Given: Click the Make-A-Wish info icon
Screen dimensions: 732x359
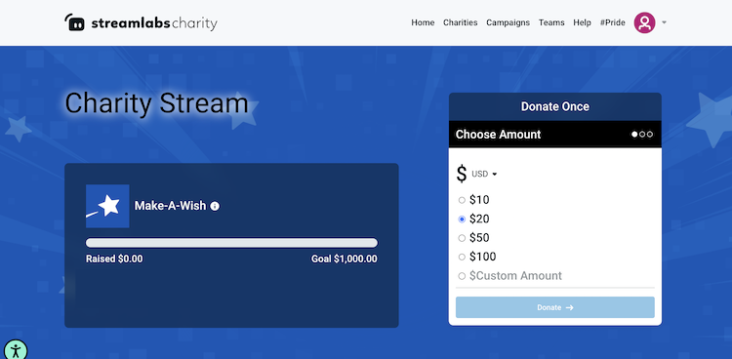Looking at the screenshot, I should pos(215,206).
